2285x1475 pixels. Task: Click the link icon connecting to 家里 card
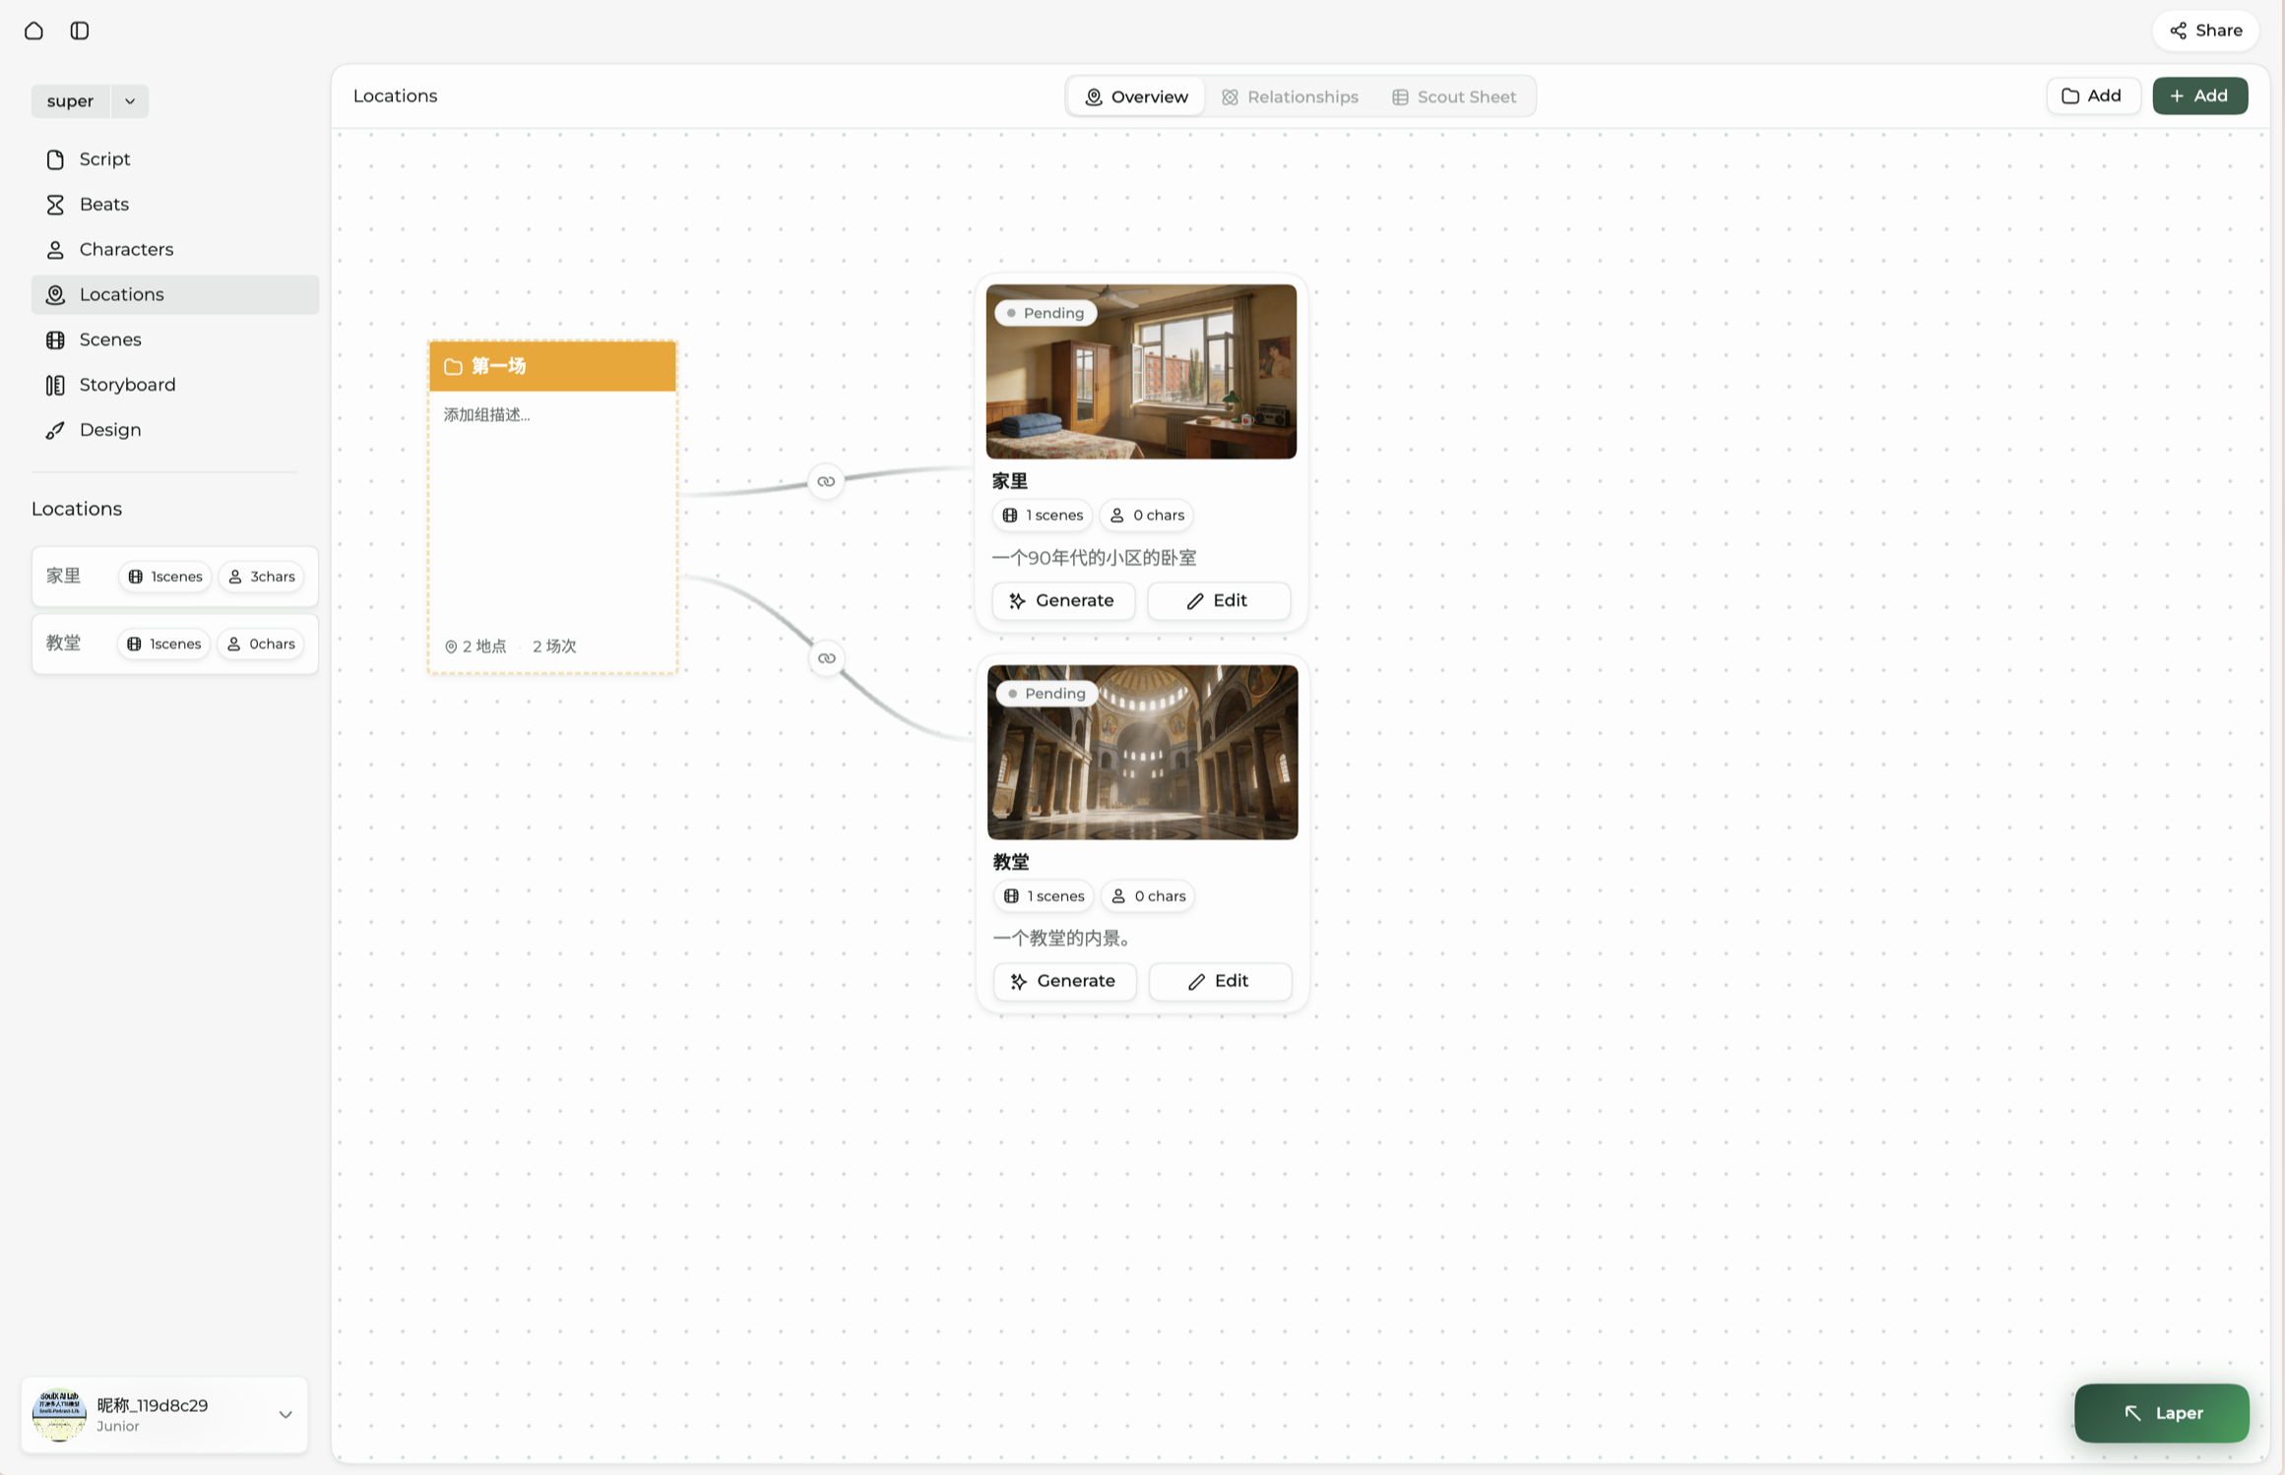[x=826, y=481]
